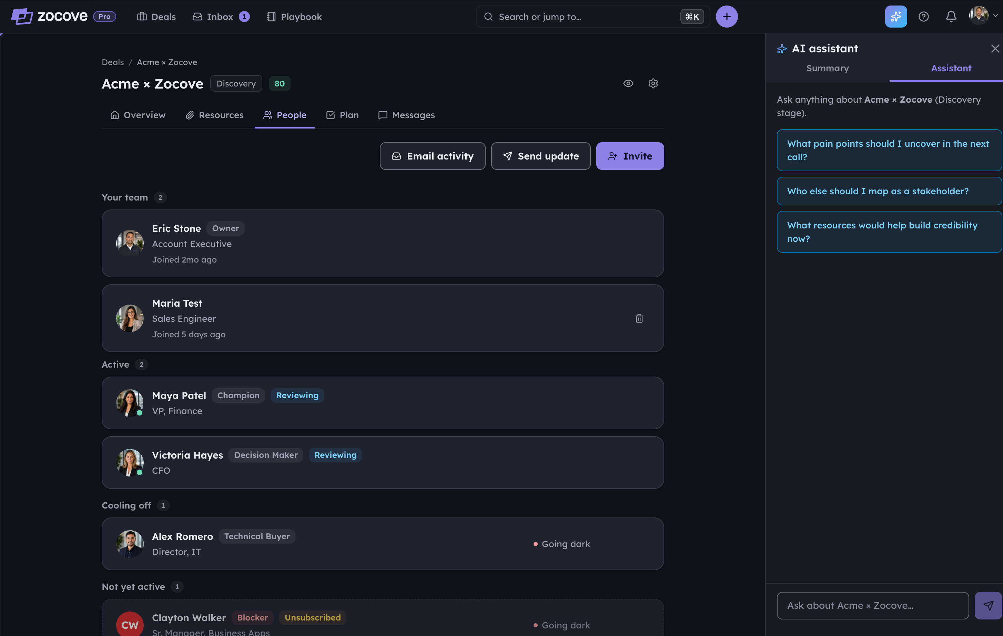1003x636 pixels.
Task: Click the Technical Buyer badge
Action: coord(257,536)
